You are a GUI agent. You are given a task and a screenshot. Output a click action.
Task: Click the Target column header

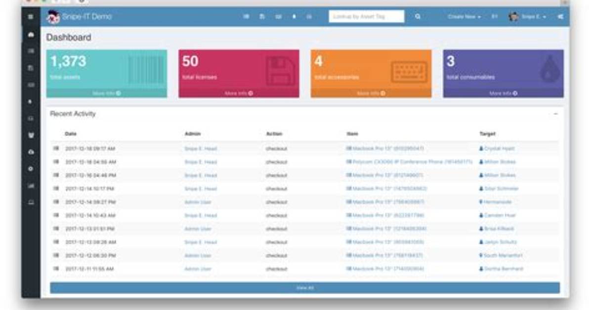coord(487,134)
